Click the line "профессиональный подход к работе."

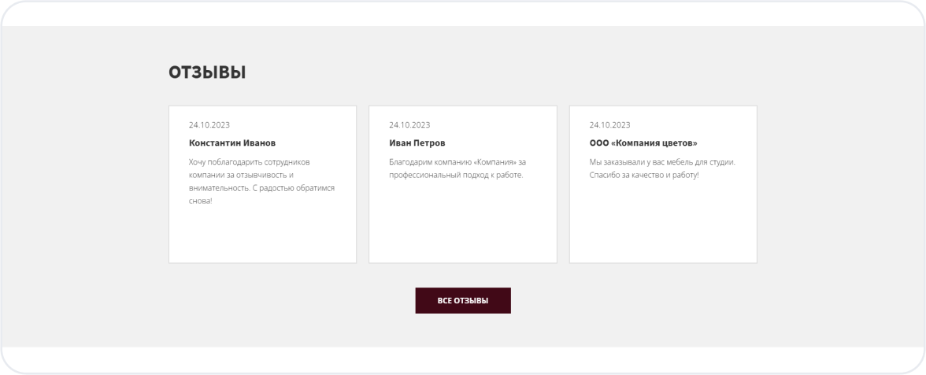coord(456,175)
